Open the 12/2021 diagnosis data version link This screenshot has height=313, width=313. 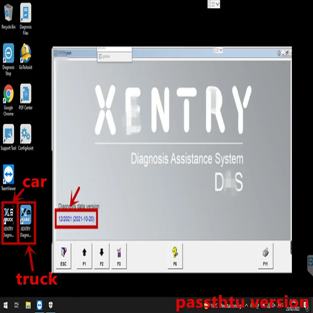coord(76,218)
